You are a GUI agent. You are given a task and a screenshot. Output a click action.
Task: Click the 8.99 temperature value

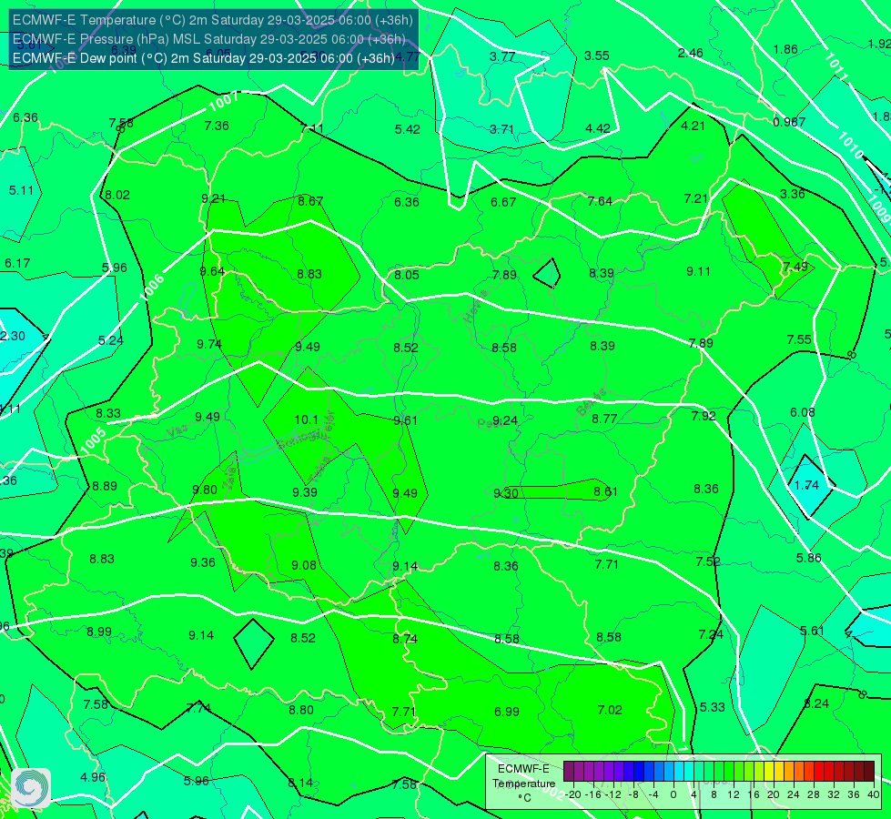[99, 632]
